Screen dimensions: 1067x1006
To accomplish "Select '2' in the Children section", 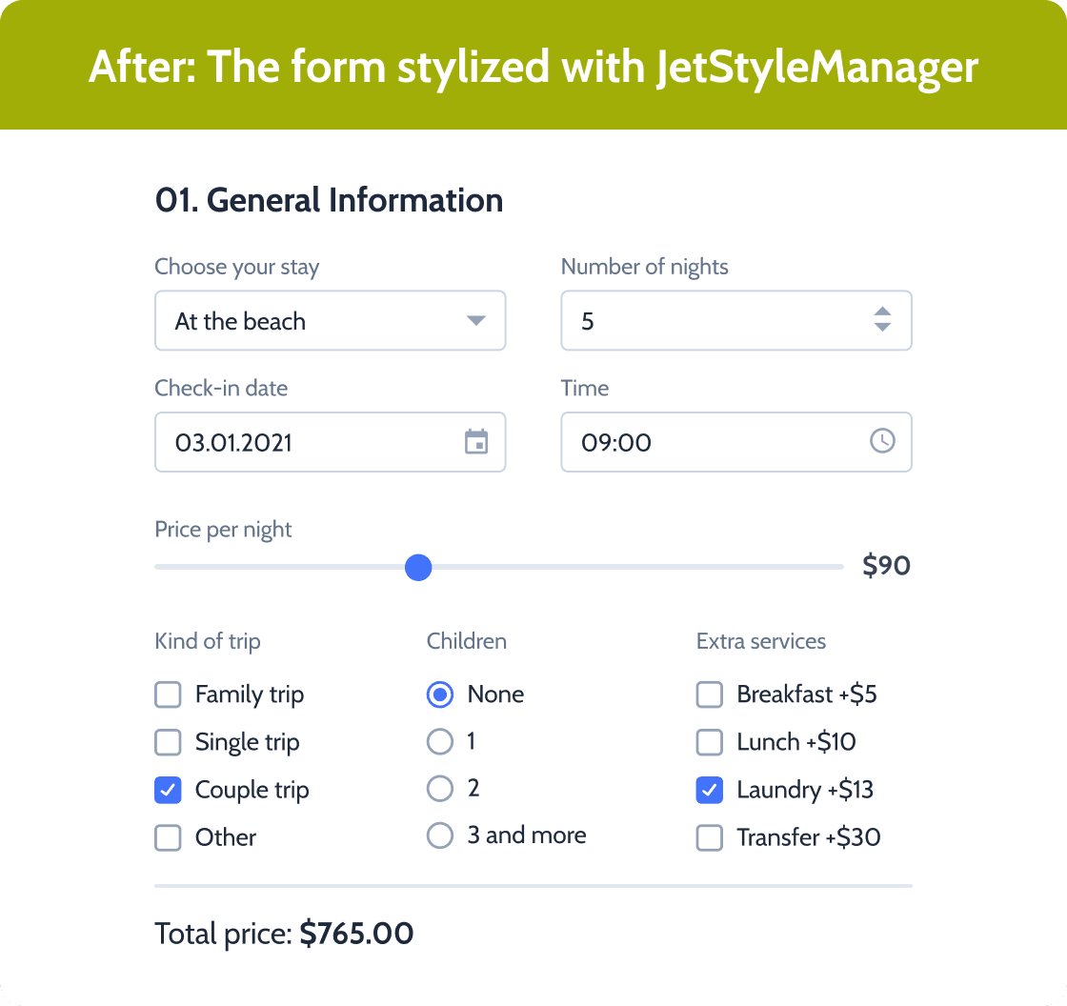I will [x=440, y=788].
